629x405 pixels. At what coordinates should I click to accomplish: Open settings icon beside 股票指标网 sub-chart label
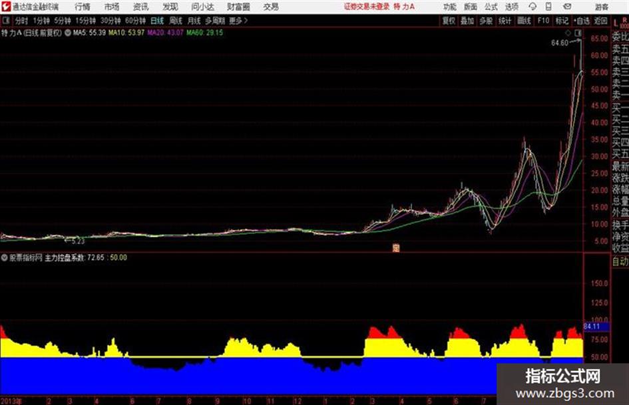click(5, 258)
